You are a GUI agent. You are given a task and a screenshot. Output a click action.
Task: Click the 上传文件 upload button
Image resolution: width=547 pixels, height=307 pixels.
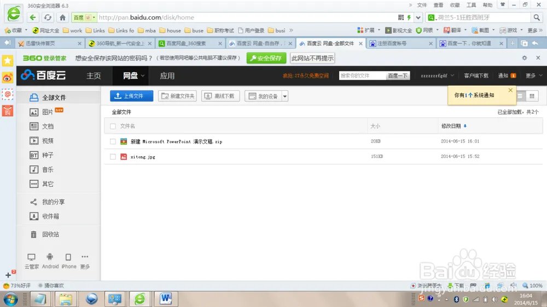[131, 96]
